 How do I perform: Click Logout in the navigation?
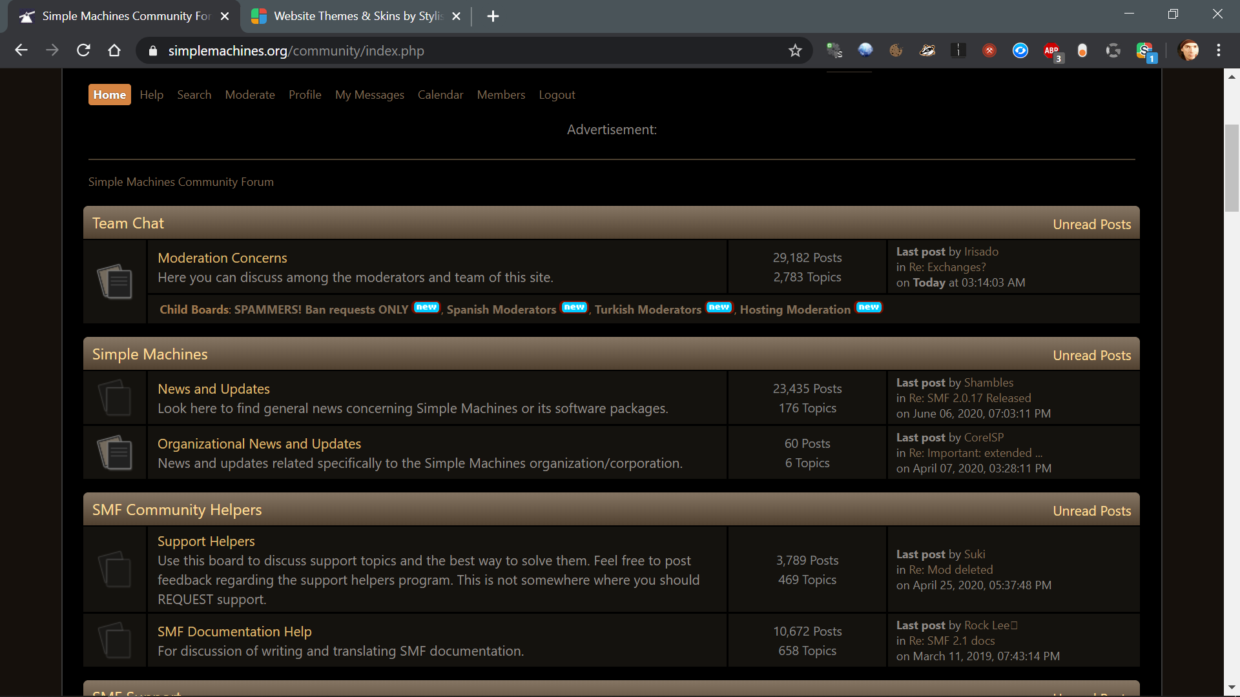tap(557, 95)
